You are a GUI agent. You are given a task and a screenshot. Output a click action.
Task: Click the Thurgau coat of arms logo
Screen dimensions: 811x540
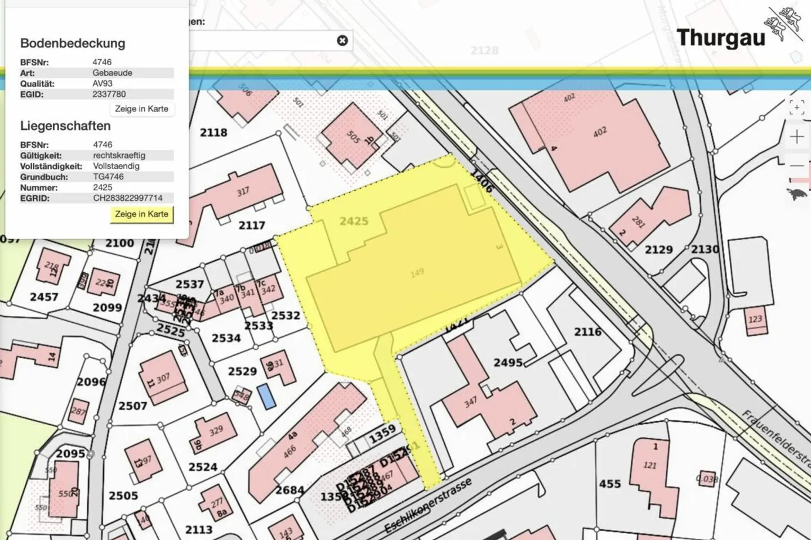(x=785, y=24)
